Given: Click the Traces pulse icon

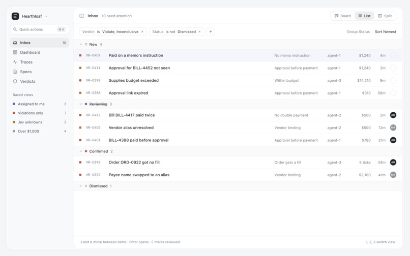Looking at the screenshot, I should (x=15, y=62).
